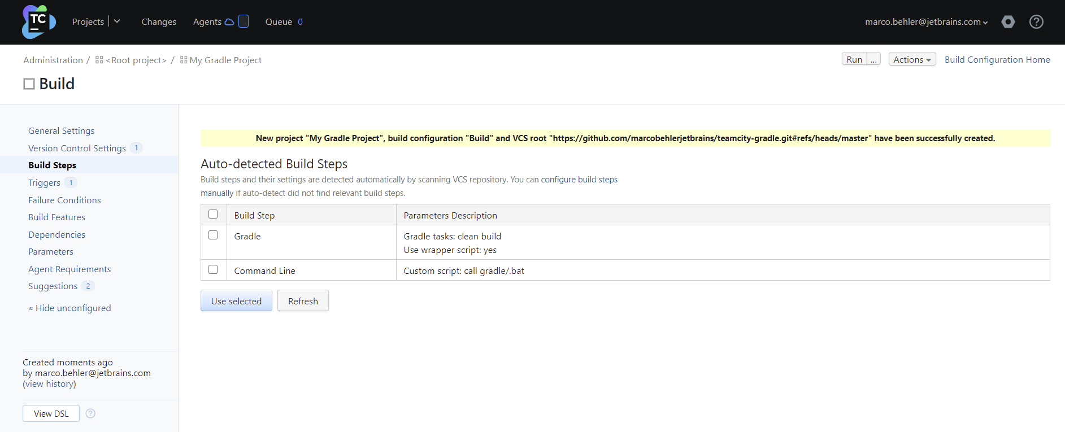Click the Run options ellipsis button
Image resolution: width=1065 pixels, height=432 pixels.
point(873,59)
